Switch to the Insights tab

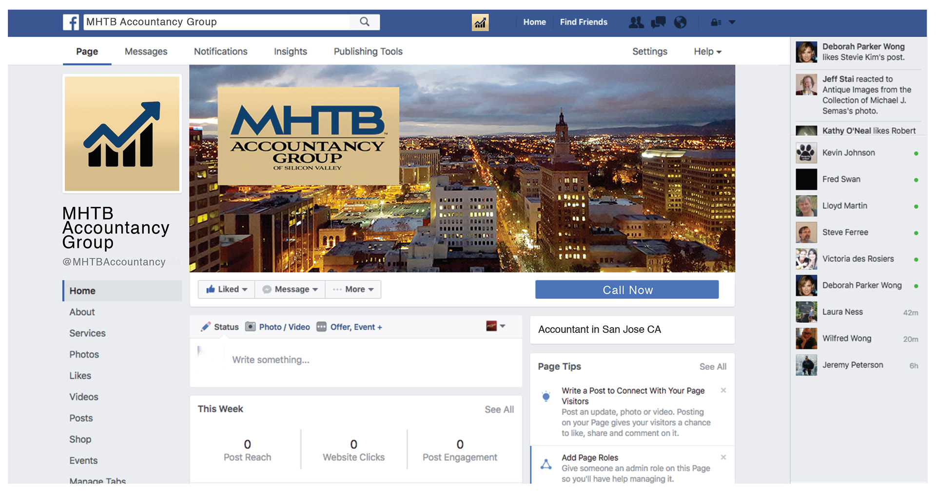(291, 52)
